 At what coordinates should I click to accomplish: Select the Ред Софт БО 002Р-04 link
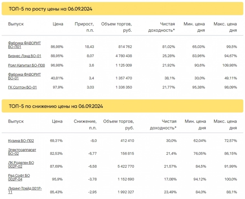[19, 177]
